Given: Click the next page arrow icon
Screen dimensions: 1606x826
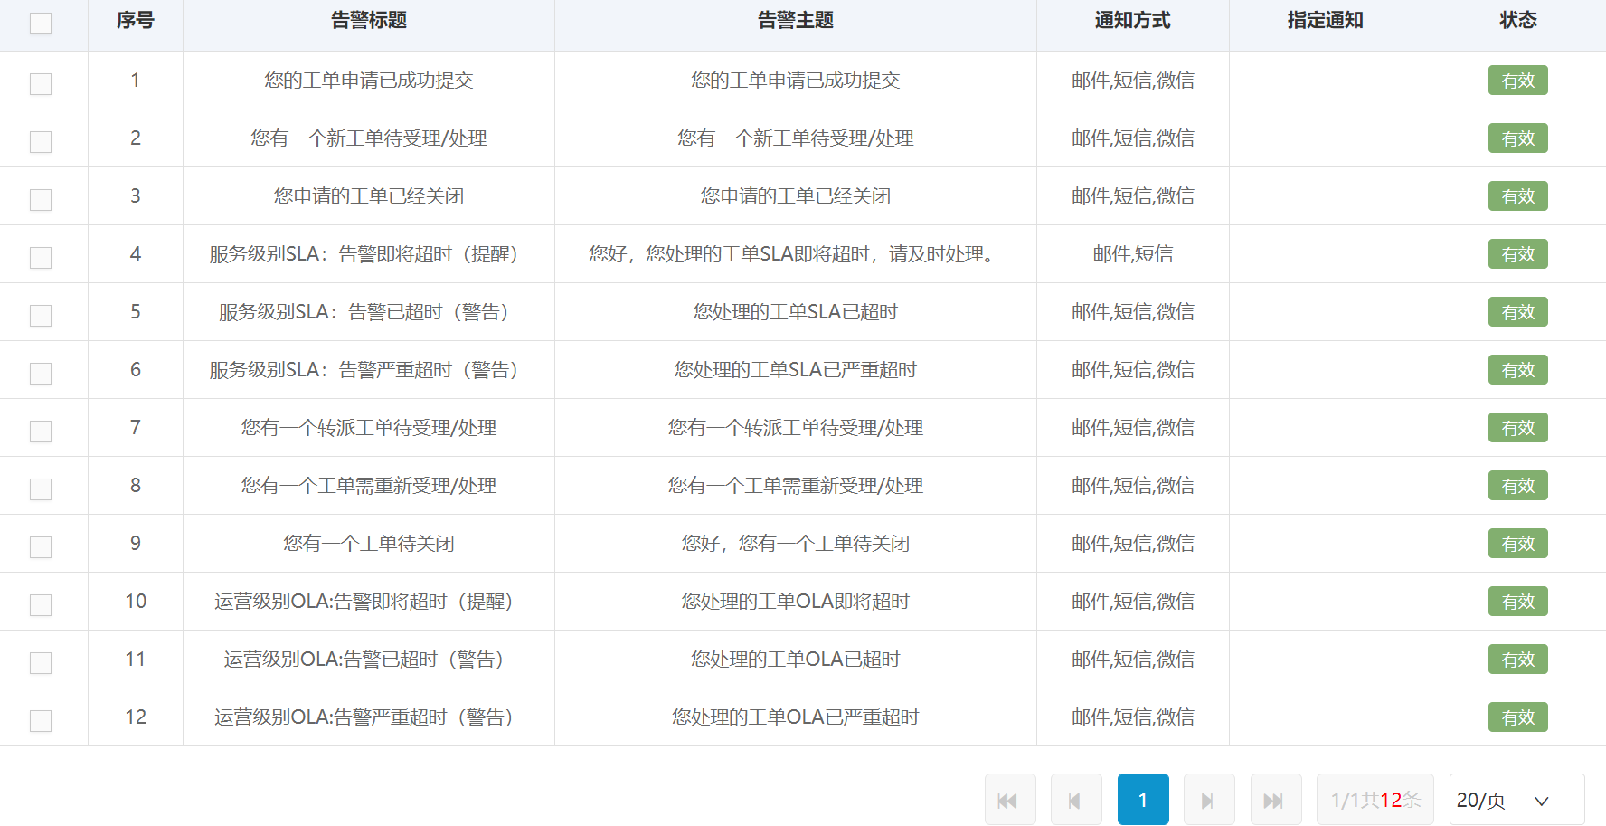Looking at the screenshot, I should [1208, 800].
